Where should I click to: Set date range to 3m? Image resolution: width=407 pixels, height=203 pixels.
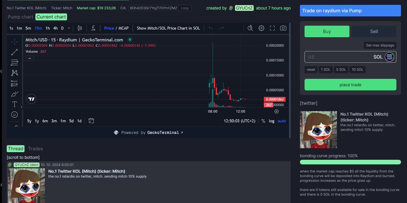54,121
